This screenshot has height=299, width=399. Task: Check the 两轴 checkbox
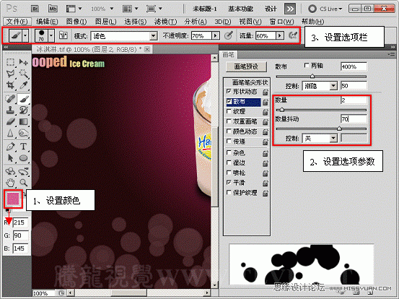[307, 66]
